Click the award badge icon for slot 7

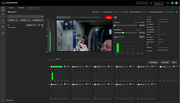click(65, 84)
